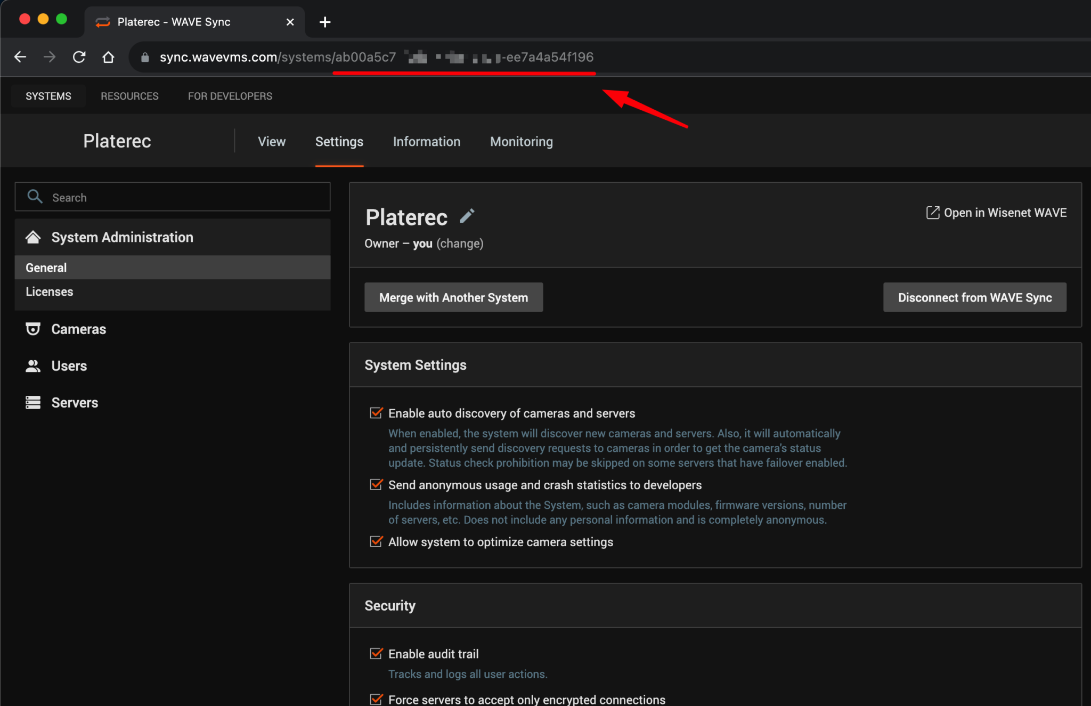
Task: Open the RESOURCES top menu
Action: (129, 96)
